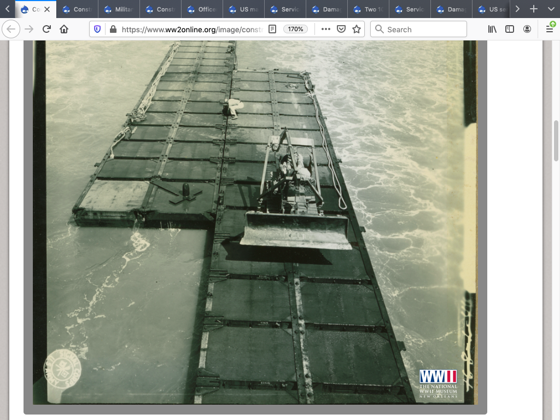560x420 pixels.
Task: Go to the Home page icon
Action: point(64,29)
